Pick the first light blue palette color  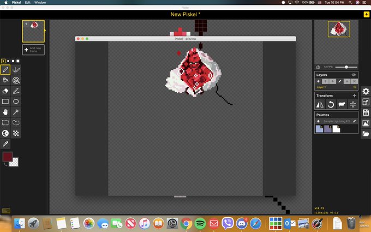point(319,129)
